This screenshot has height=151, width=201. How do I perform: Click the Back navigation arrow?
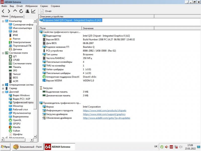tap(3, 11)
